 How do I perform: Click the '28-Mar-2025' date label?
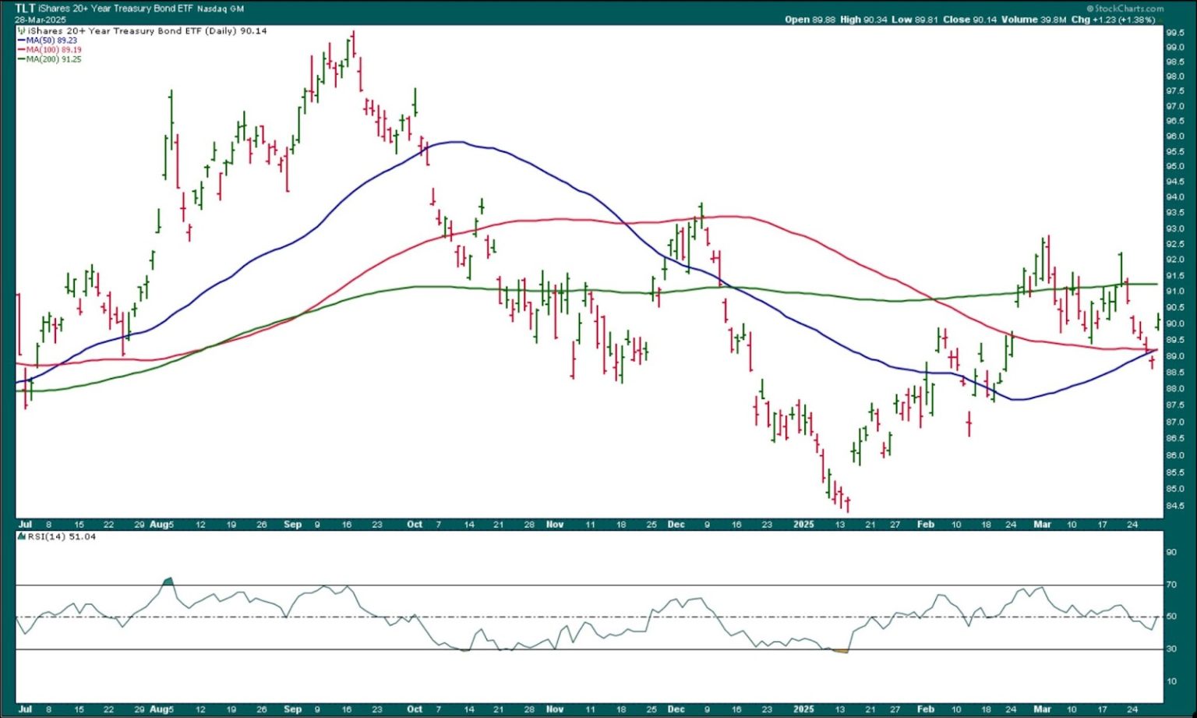tap(41, 19)
